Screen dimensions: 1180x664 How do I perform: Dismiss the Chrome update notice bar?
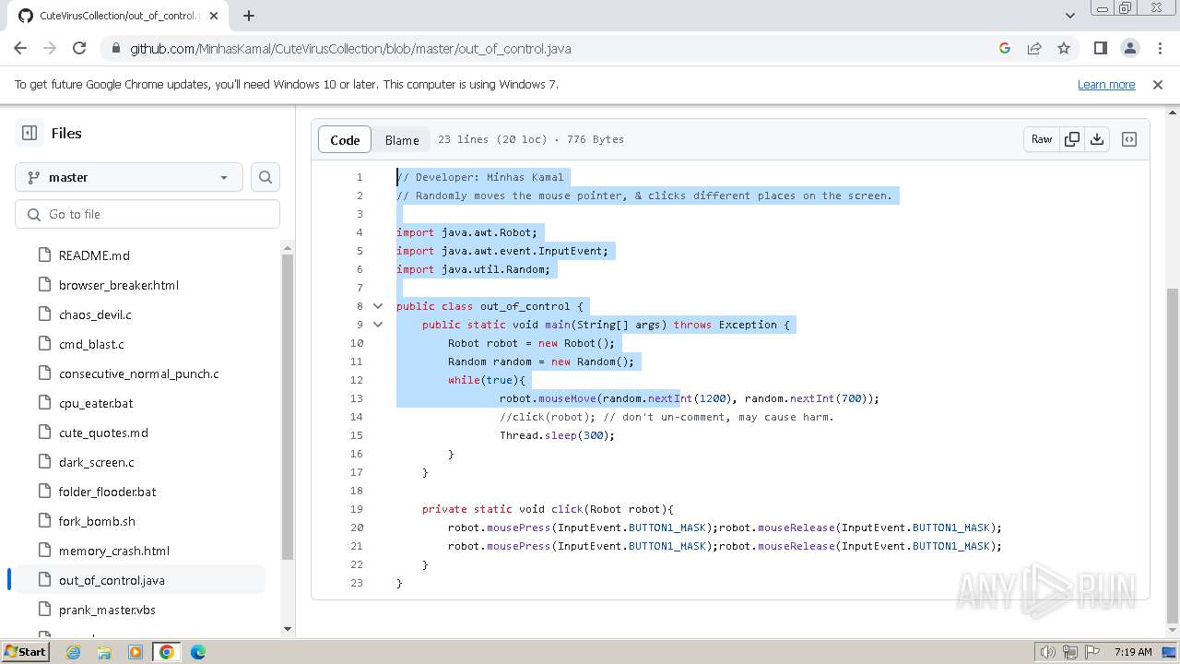[1158, 84]
